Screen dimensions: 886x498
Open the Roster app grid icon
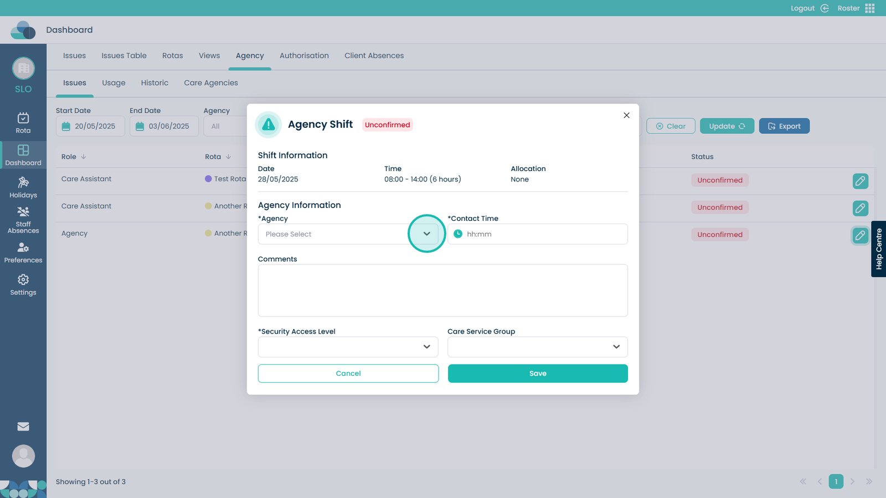click(x=870, y=8)
